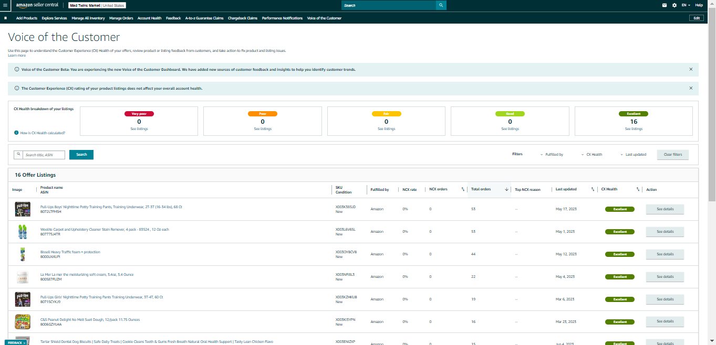Viewport: 716px width, 345px height.
Task: Go to Manage All Inventory
Action: (x=88, y=18)
